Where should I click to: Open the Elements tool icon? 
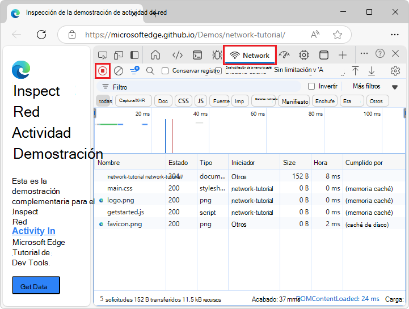pos(177,55)
